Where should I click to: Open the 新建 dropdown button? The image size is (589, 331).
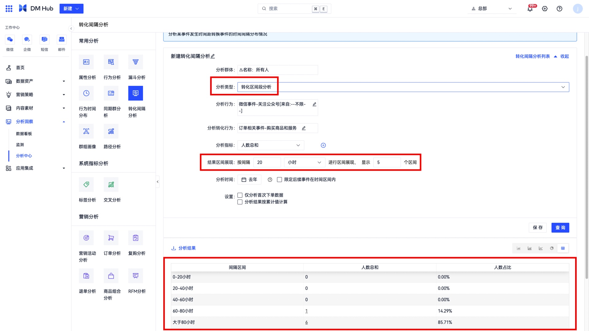coord(71,9)
